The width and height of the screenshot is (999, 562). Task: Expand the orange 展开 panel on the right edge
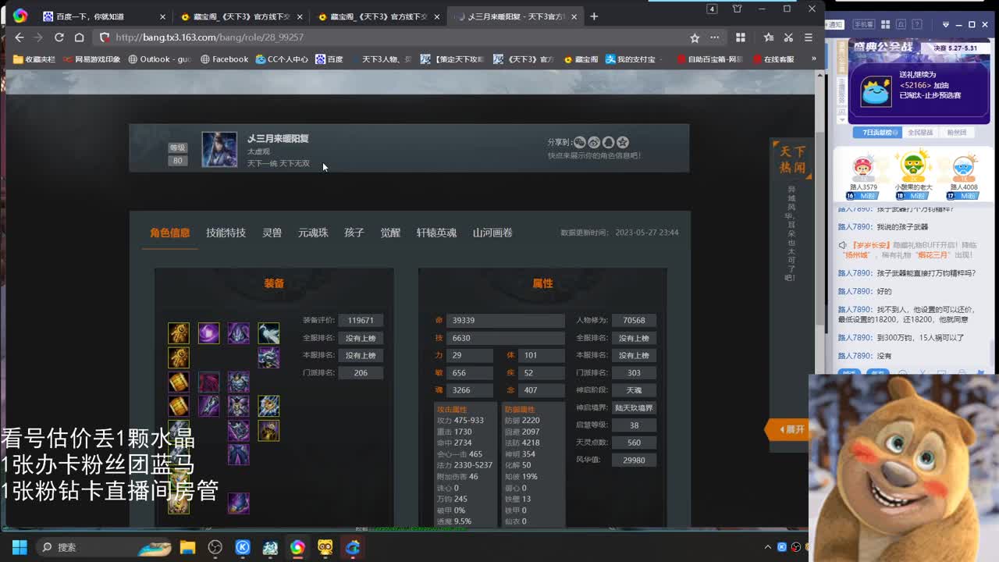click(x=787, y=429)
